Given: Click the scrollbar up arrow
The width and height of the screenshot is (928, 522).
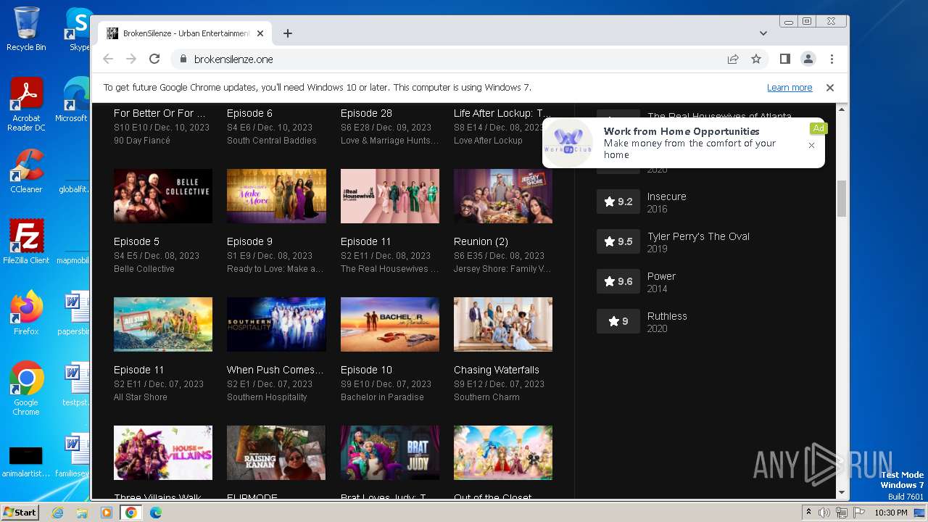Looking at the screenshot, I should click(x=842, y=109).
